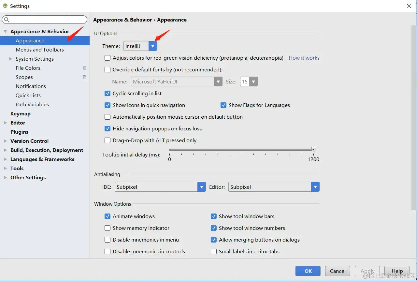Check Disable mnemonics in menu

click(108, 240)
